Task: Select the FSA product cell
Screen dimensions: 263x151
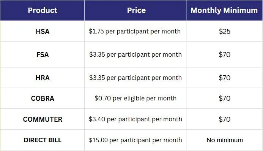Action: click(43, 54)
